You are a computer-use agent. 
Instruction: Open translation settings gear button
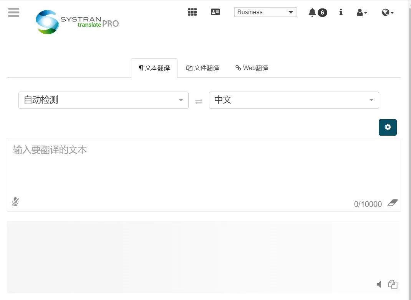coord(388,127)
